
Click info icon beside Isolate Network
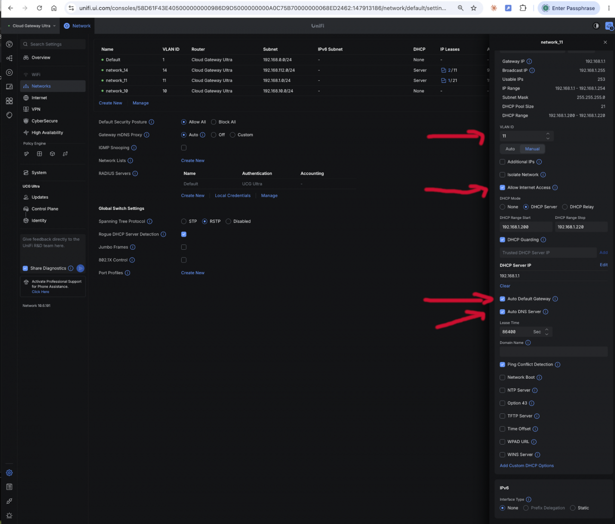point(543,175)
